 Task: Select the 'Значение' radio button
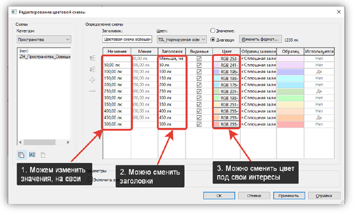pyautogui.click(x=212, y=31)
